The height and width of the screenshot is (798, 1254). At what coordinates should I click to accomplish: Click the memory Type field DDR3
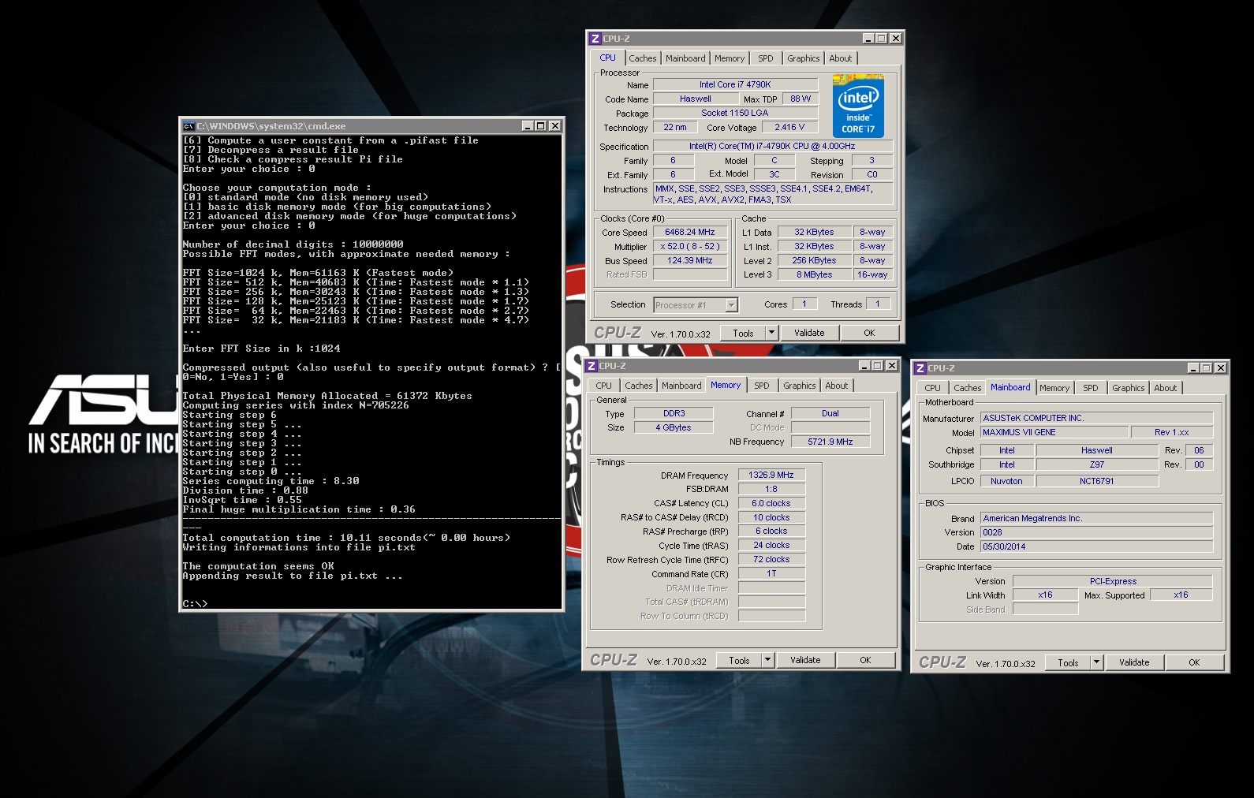tap(674, 413)
